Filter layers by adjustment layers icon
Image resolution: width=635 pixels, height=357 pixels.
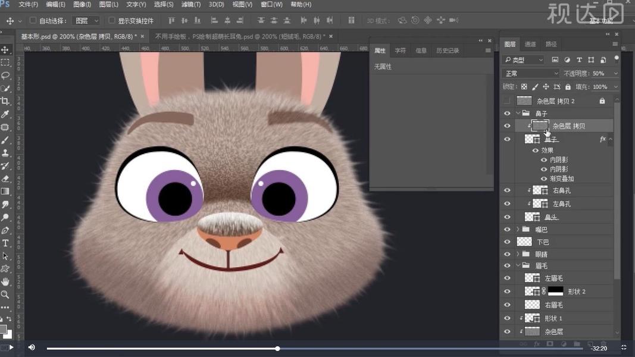[567, 60]
